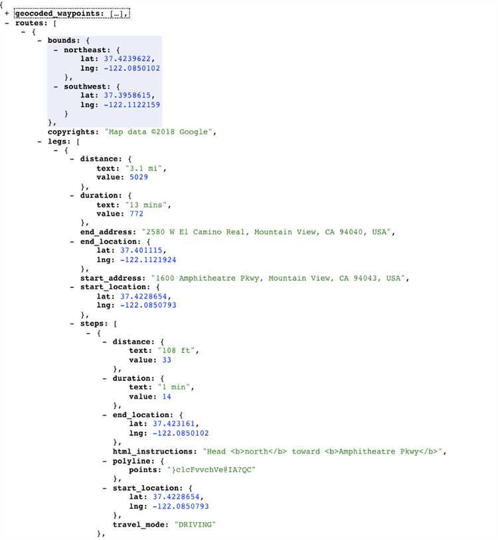
Task: Select the encoded polyline points string
Action: (x=211, y=470)
